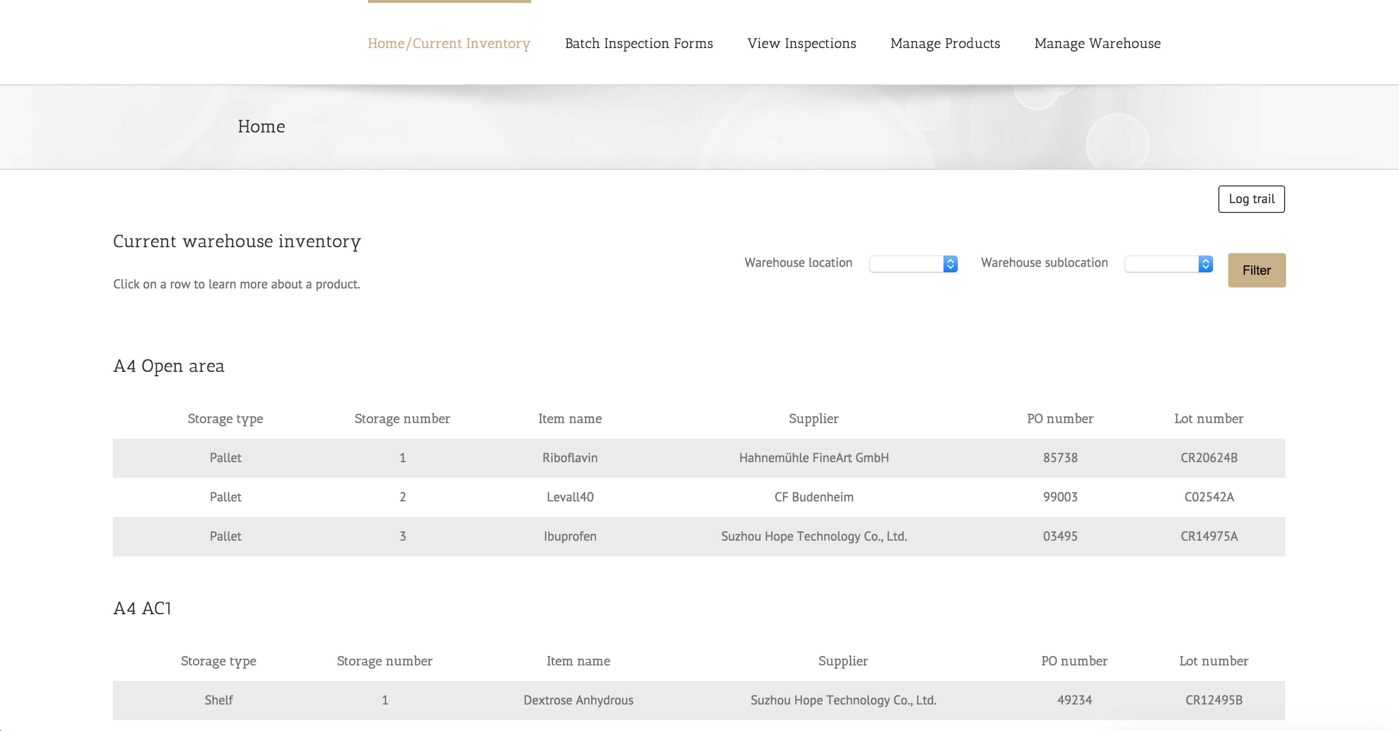This screenshot has height=731, width=1399.
Task: Select the Riboflavin inventory row
Action: [x=699, y=458]
